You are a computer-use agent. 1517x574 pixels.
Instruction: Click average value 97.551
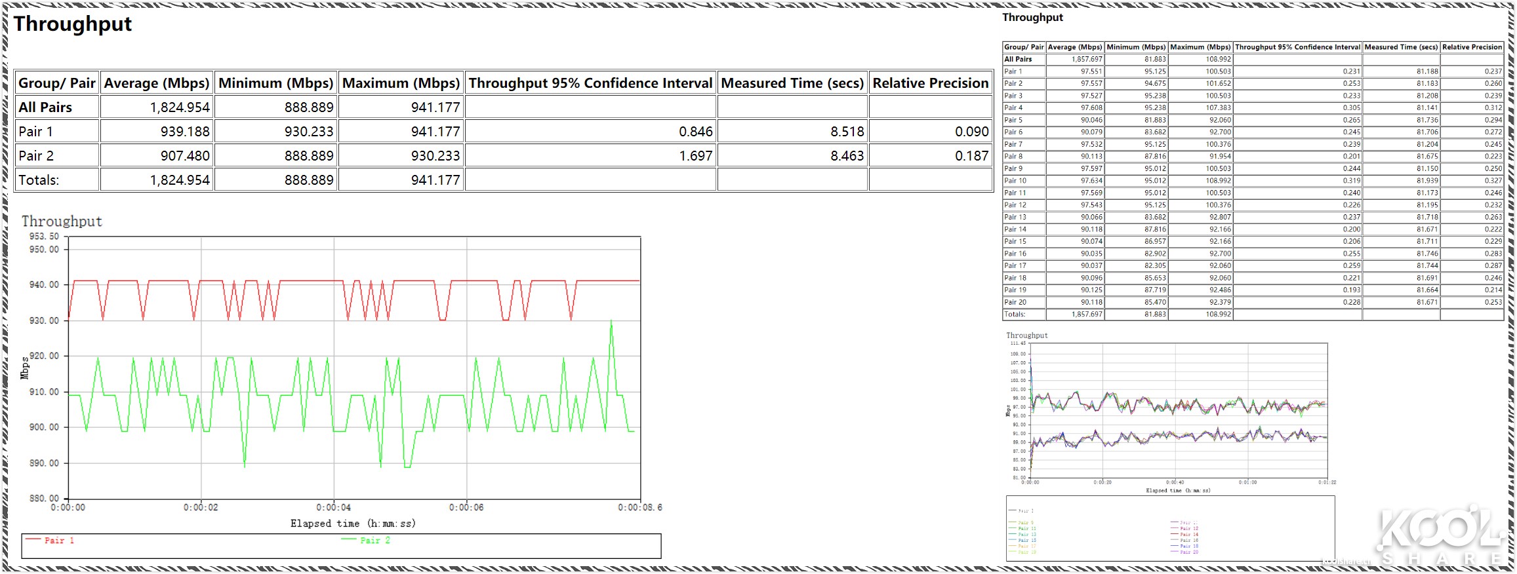pos(1091,71)
